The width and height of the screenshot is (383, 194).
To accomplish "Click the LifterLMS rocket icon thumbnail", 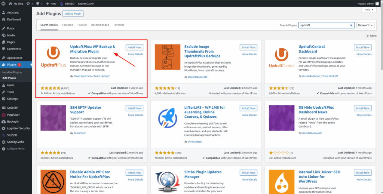I will (168, 118).
